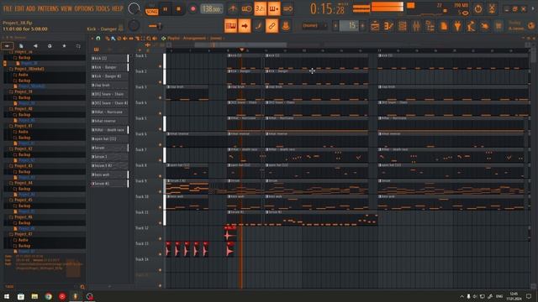Open Audio subfolder under Project_41
This screenshot has width=538, height=302.
[23, 132]
